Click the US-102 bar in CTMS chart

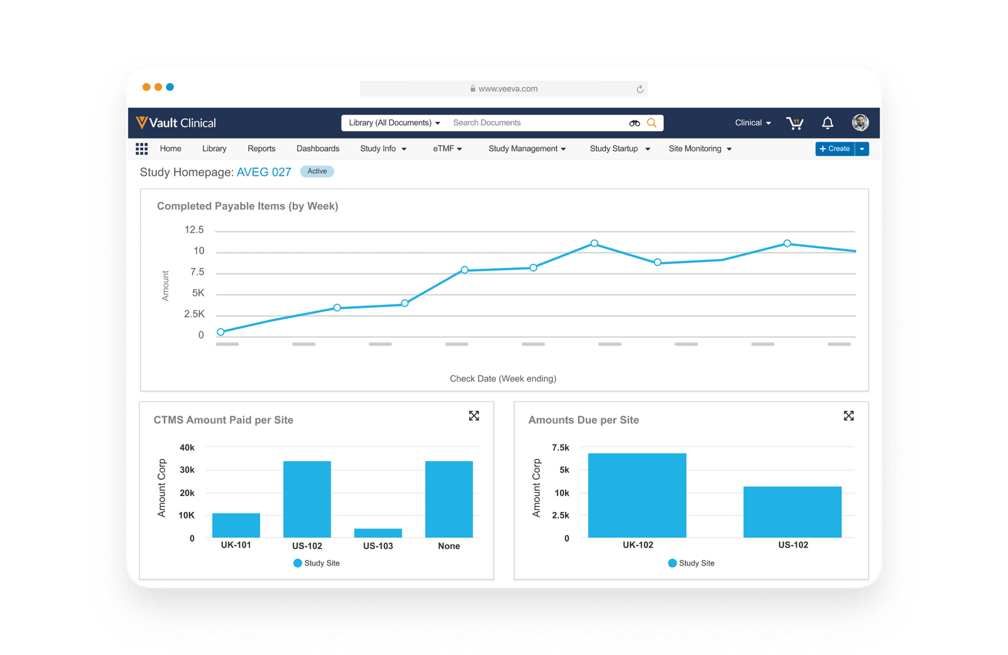(307, 499)
